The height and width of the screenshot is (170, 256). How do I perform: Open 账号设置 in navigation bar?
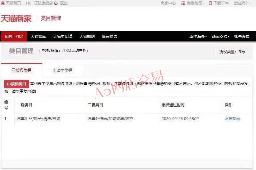(242, 36)
